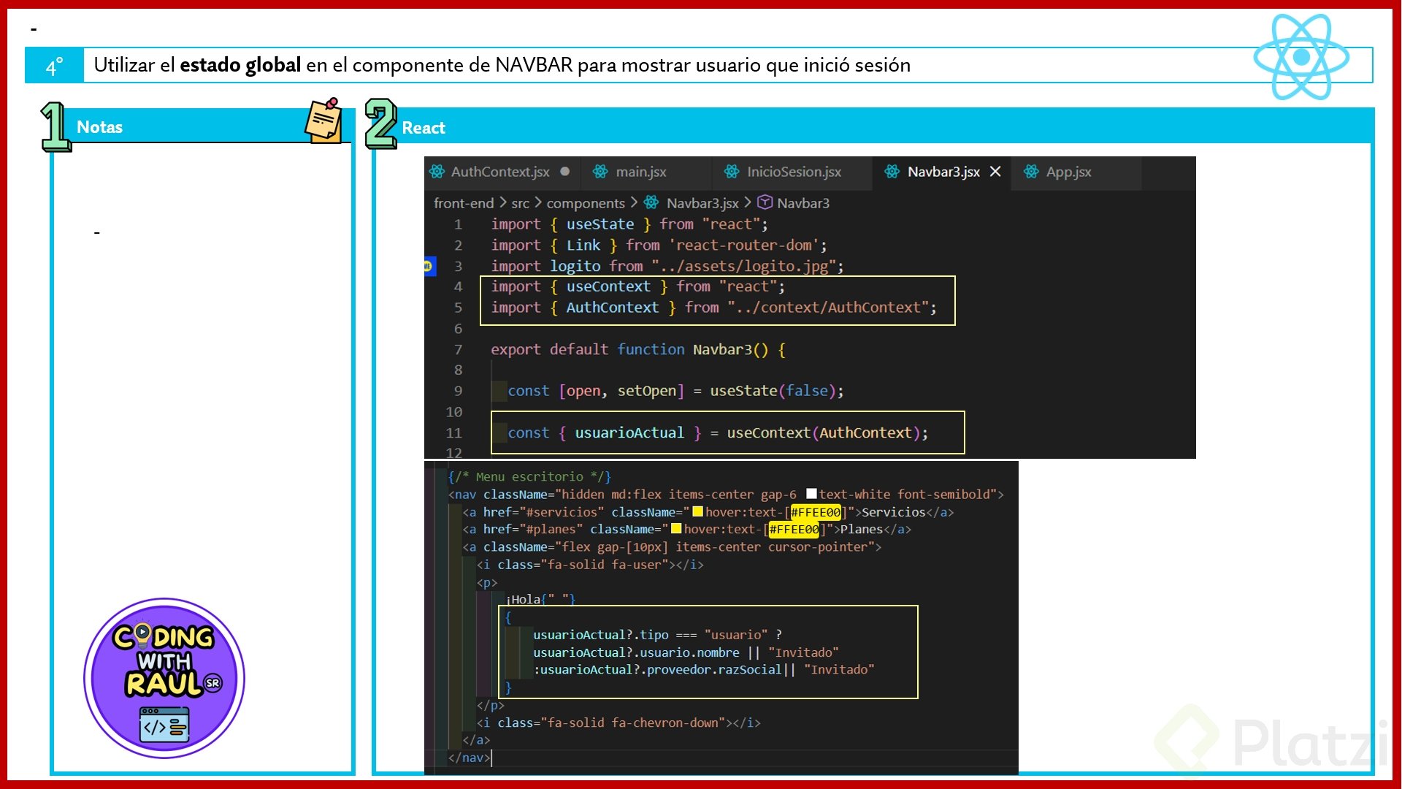Close the Navbar3.jsx tab
1402x789 pixels.
click(995, 172)
